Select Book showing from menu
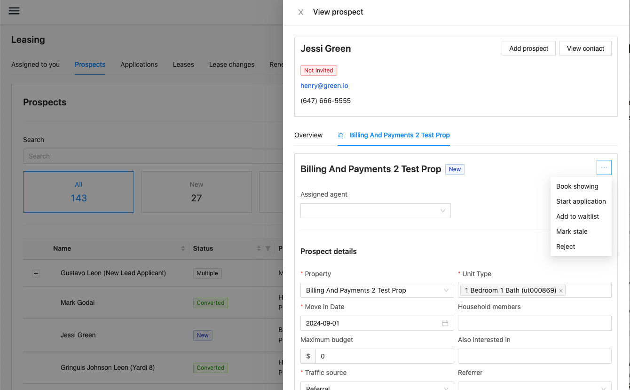The image size is (630, 390). 581,186
